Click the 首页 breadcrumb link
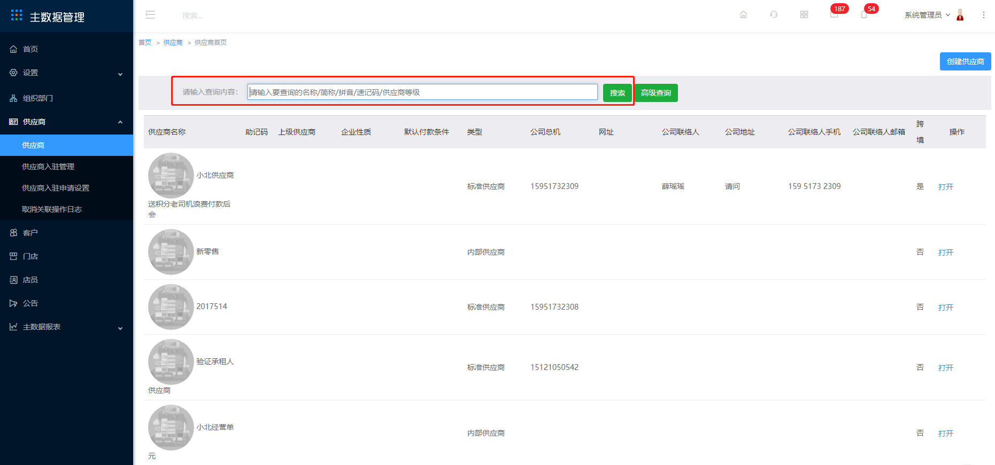The width and height of the screenshot is (995, 465). click(x=145, y=43)
